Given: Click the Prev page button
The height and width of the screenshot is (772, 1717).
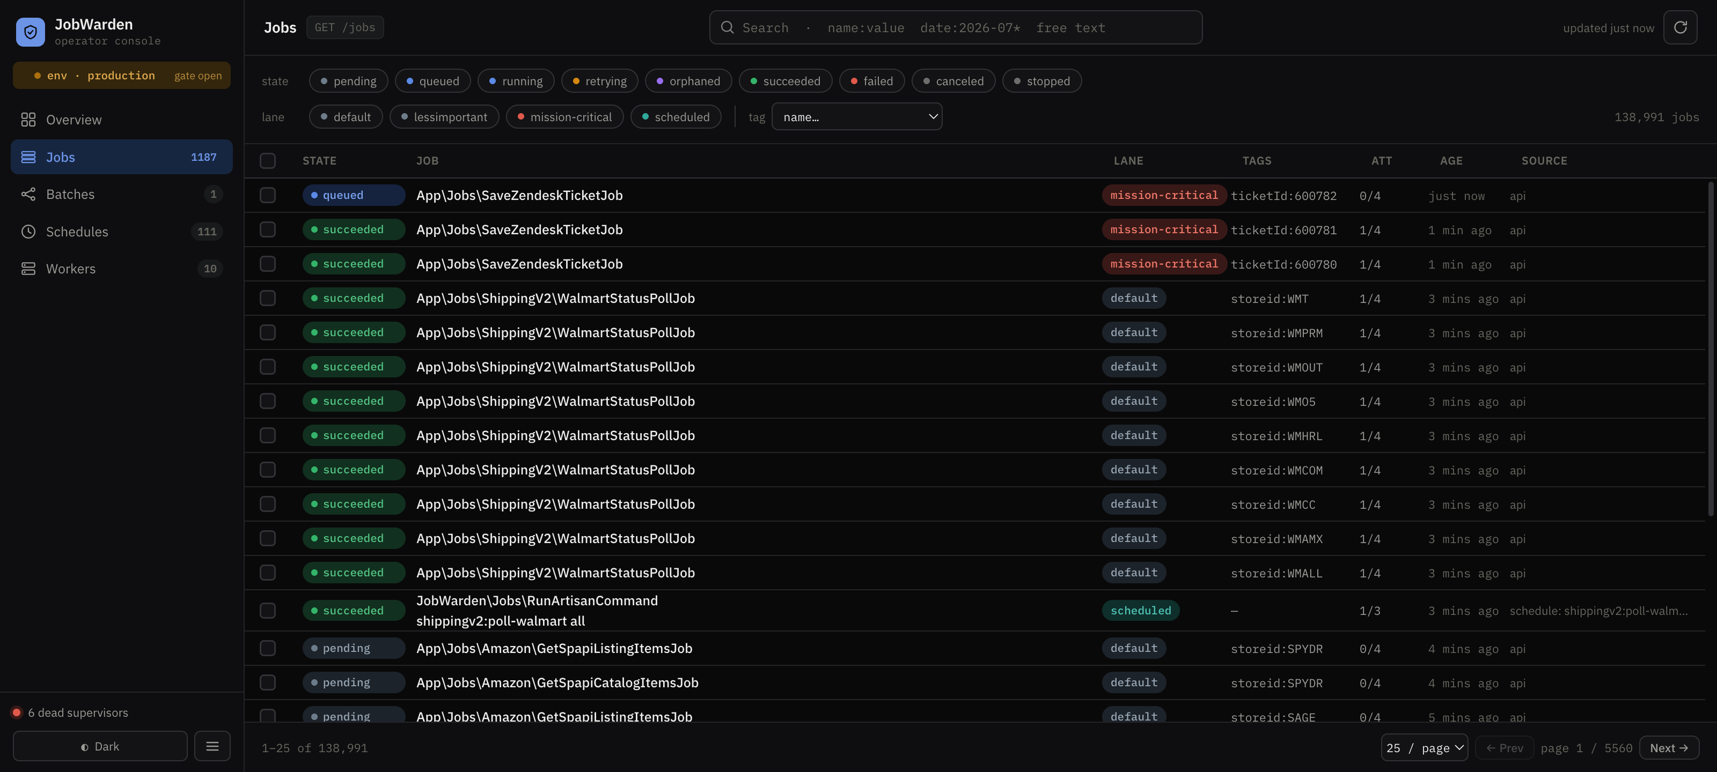Looking at the screenshot, I should coord(1505,747).
